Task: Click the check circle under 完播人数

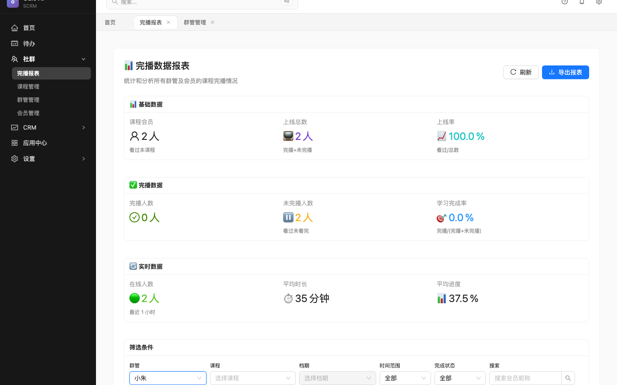Action: (x=135, y=217)
